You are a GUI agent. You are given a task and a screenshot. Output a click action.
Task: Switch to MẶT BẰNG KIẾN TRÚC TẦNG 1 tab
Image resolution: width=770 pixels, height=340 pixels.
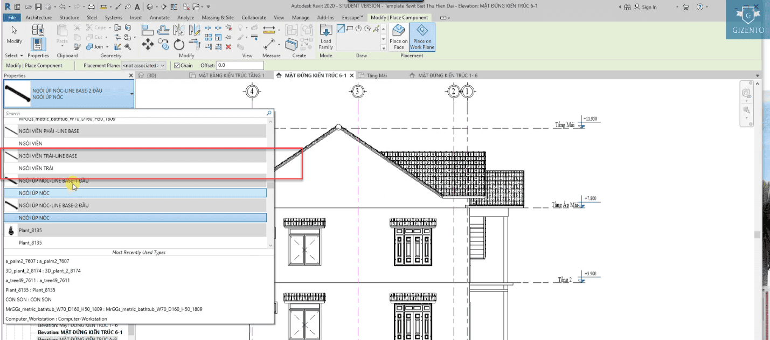click(x=227, y=75)
